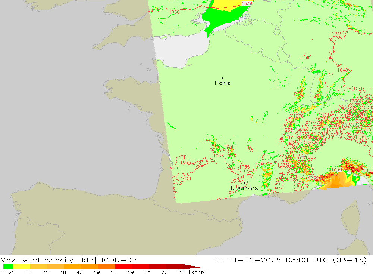Click the 'Max. wind velocity [kts]' title
The width and height of the screenshot is (373, 274).
(x=49, y=260)
